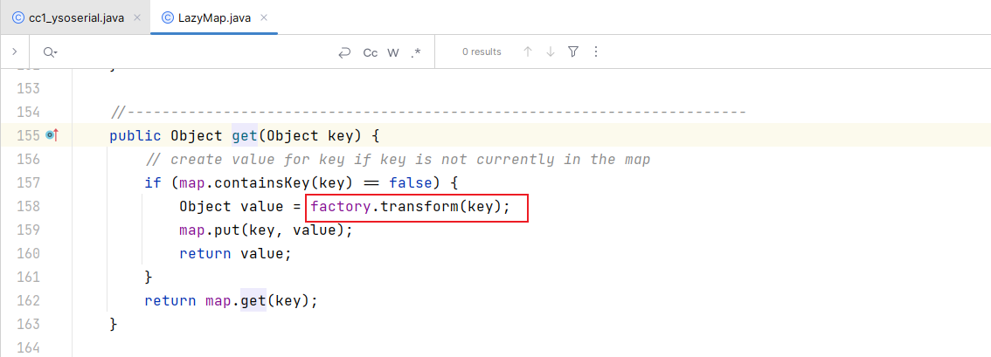This screenshot has height=357, width=991.
Task: Expand the replace field chevron
Action: [x=14, y=51]
